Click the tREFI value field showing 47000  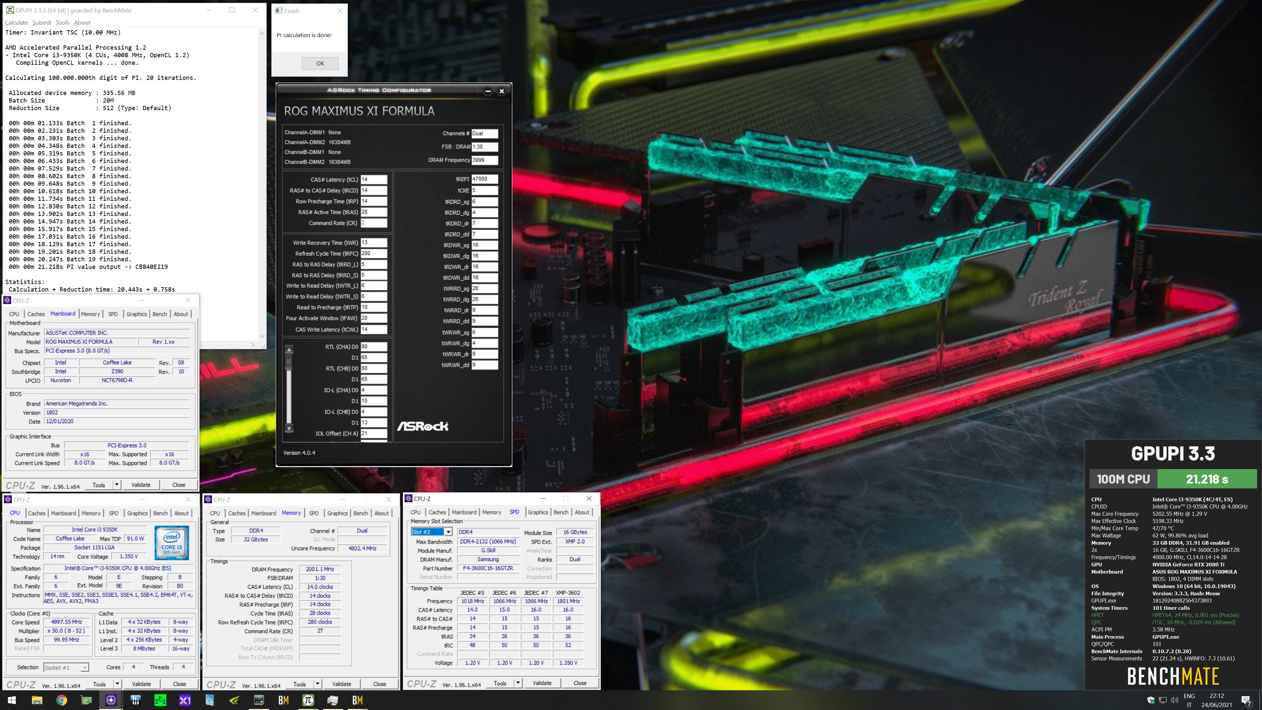point(484,179)
